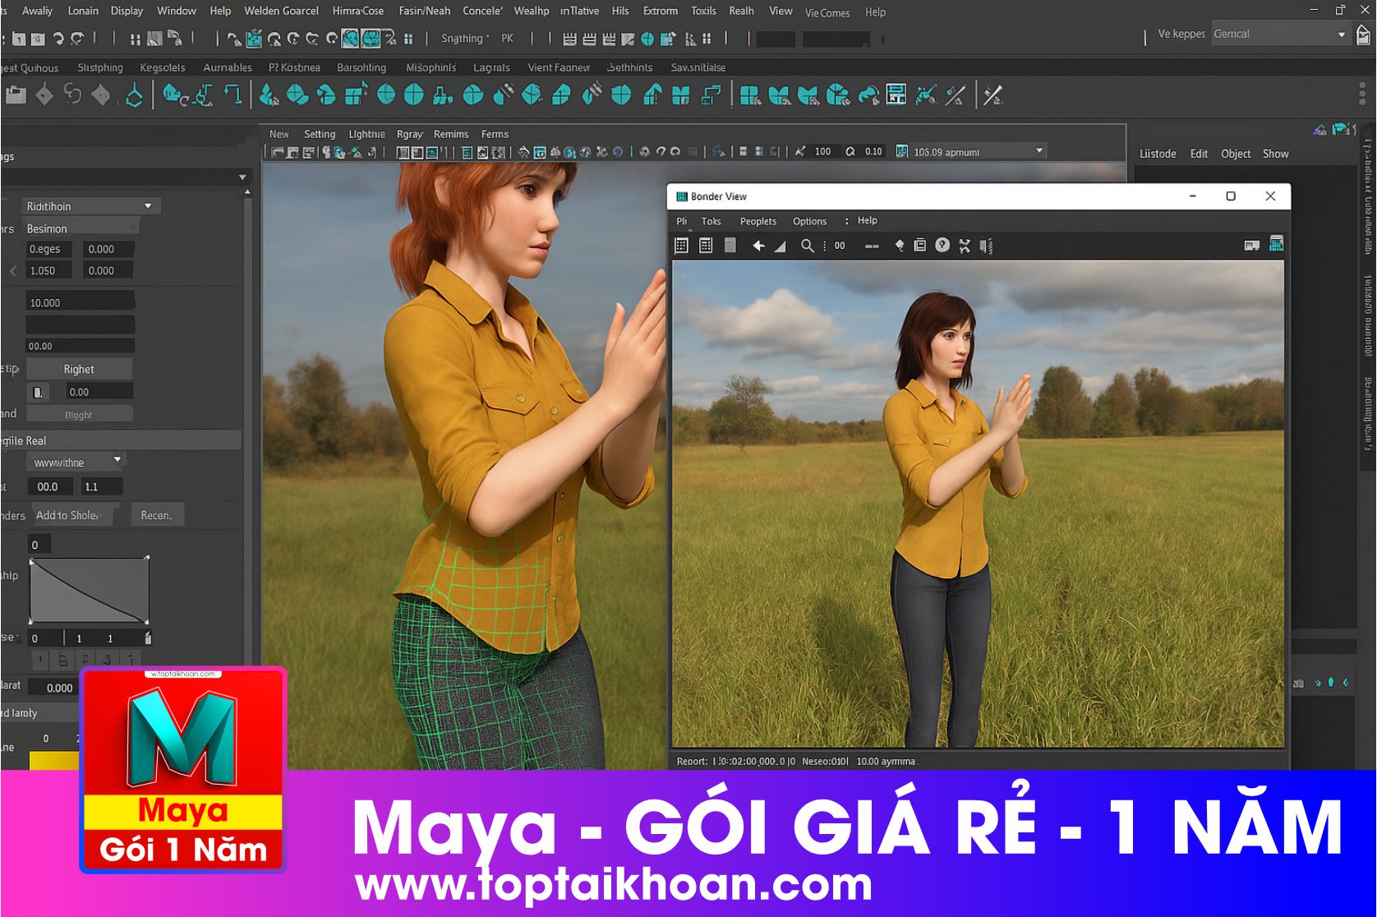Click the teal window layout shelf icon
This screenshot has height=917, width=1377.
(749, 95)
